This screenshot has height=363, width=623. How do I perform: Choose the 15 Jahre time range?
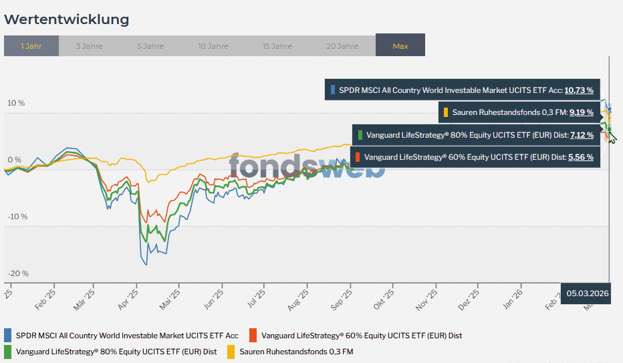277,46
